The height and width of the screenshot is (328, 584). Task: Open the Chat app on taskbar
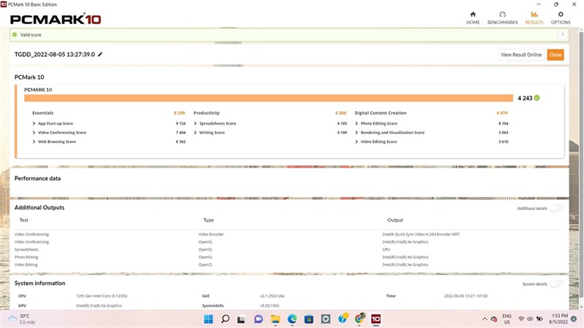click(x=258, y=319)
